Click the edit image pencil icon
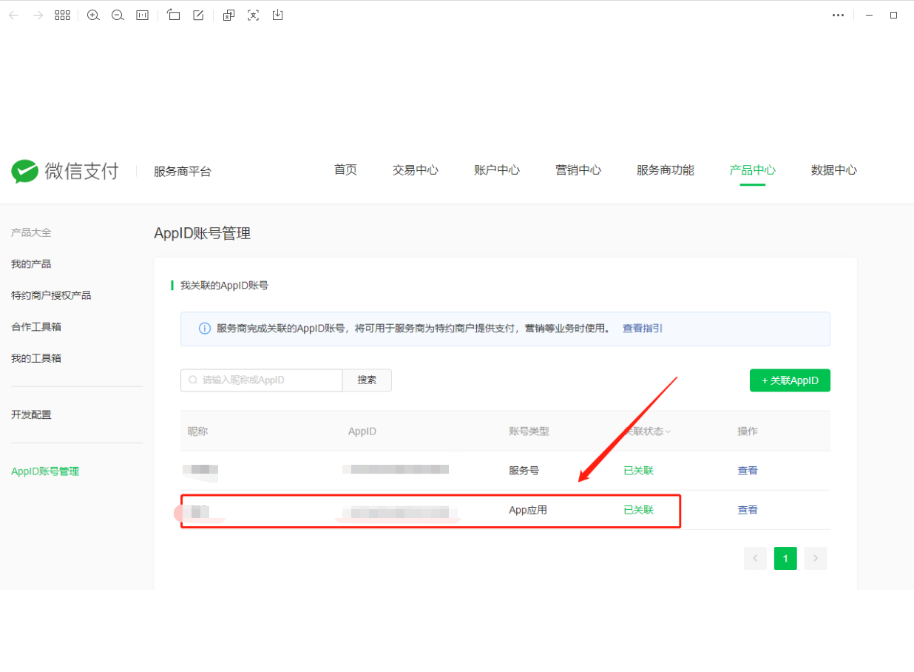This screenshot has height=672, width=914. tap(198, 15)
